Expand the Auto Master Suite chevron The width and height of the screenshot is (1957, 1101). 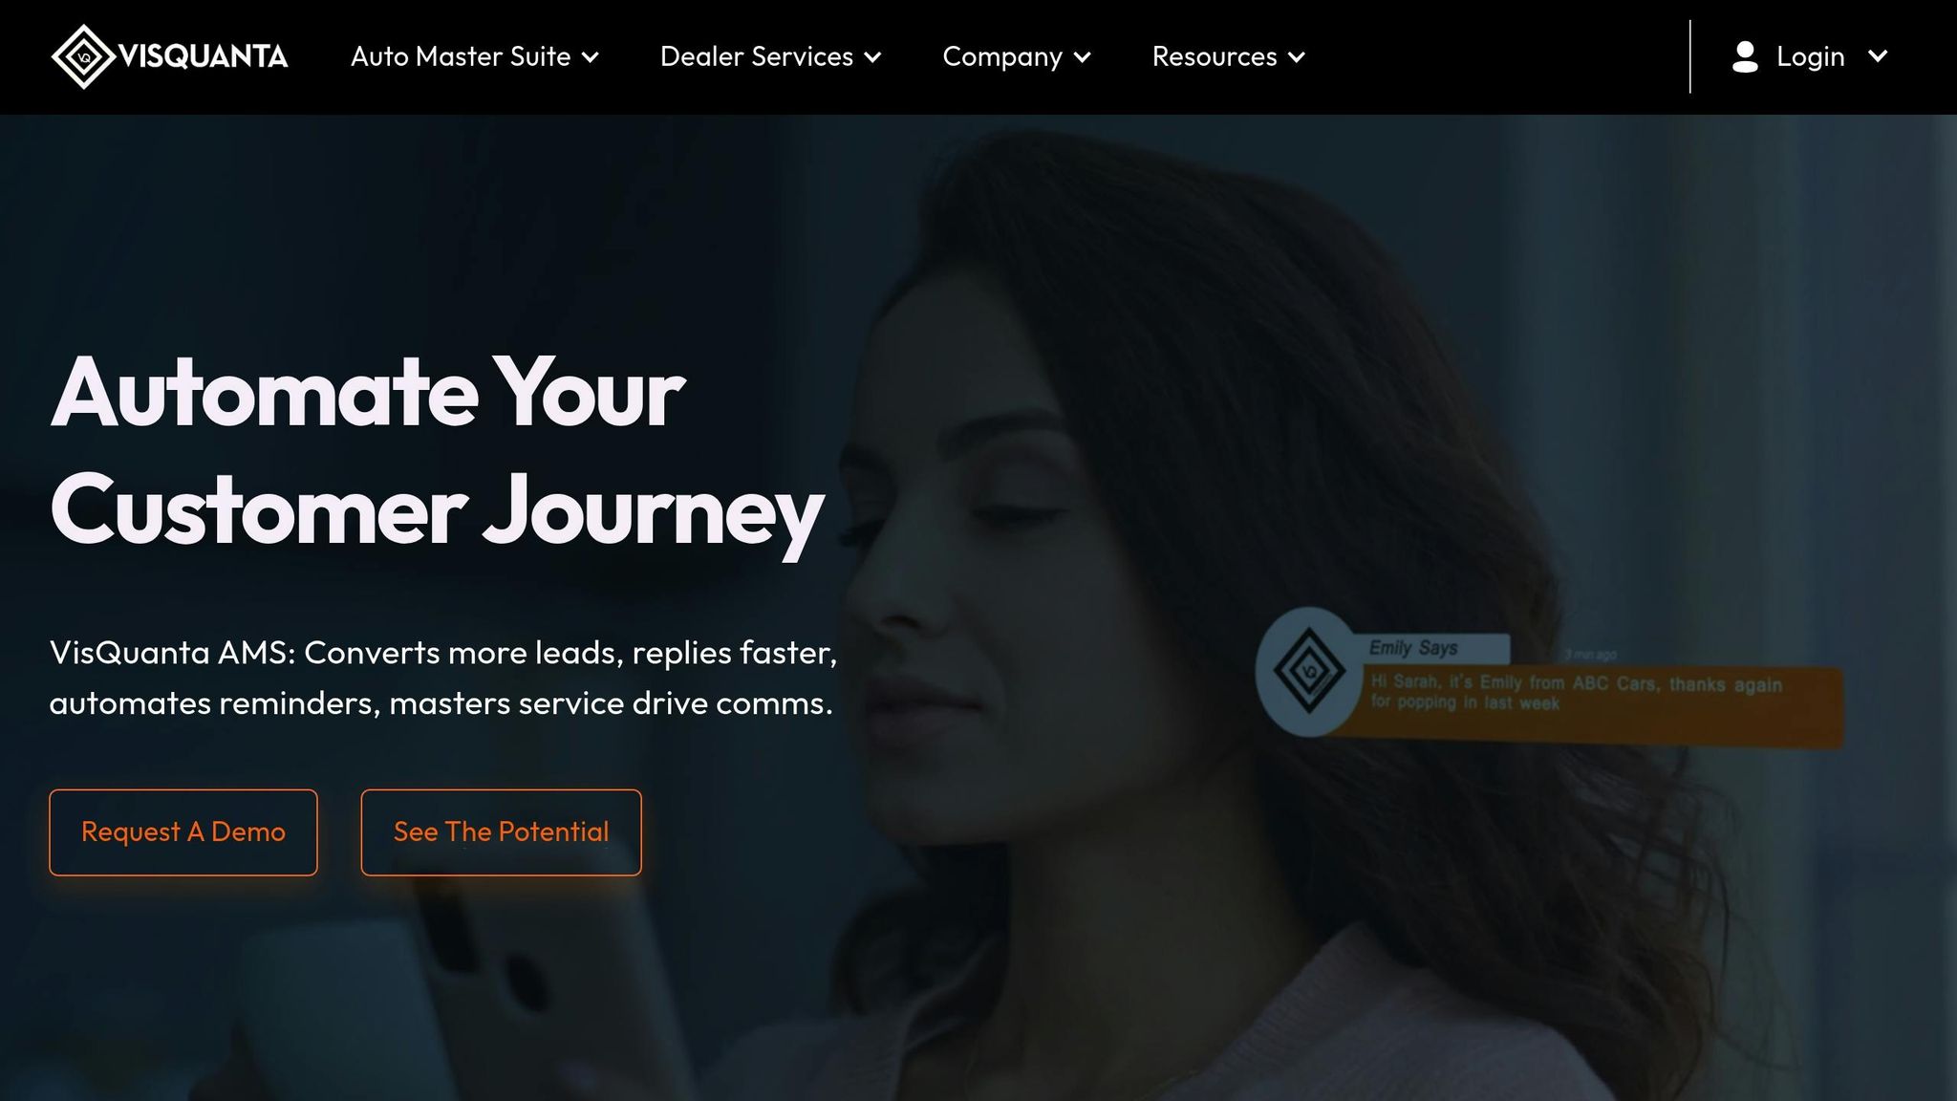click(591, 57)
